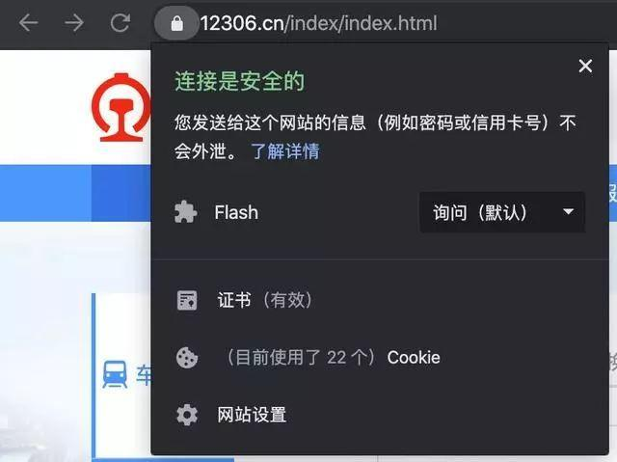Image resolution: width=617 pixels, height=462 pixels.
Task: Reload the page with refresh icon
Action: click(120, 23)
